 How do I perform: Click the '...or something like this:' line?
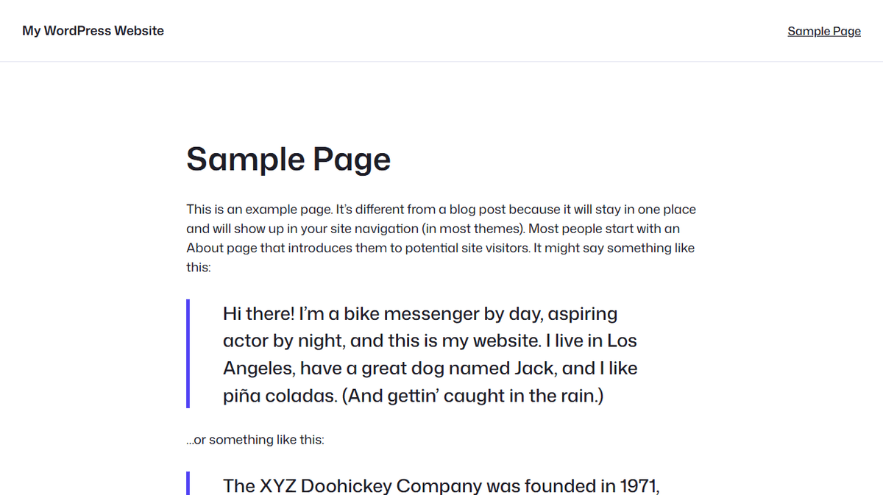[x=255, y=440]
